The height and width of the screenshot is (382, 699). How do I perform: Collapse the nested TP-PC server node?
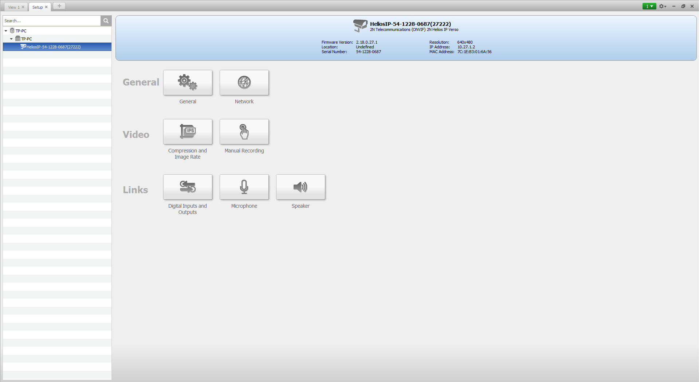[11, 39]
